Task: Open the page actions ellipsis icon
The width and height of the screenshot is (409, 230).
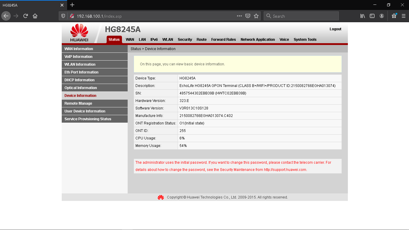Action: pos(239,16)
